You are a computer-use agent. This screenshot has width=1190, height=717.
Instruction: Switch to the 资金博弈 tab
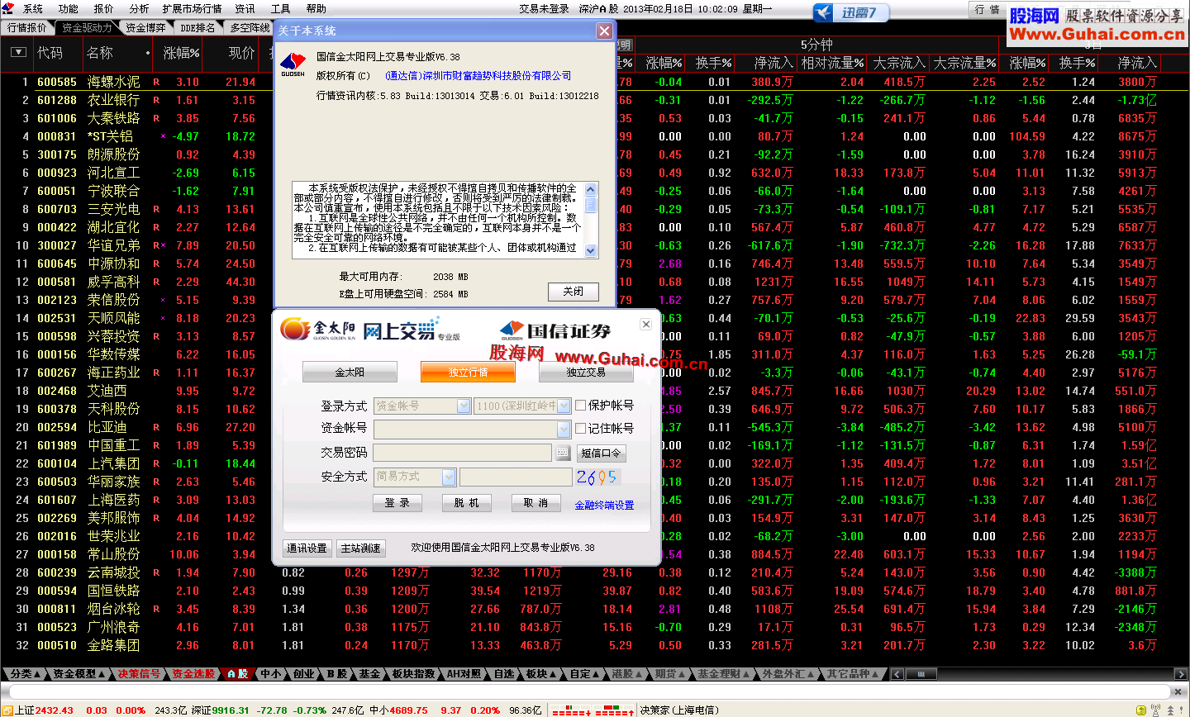coord(146,27)
